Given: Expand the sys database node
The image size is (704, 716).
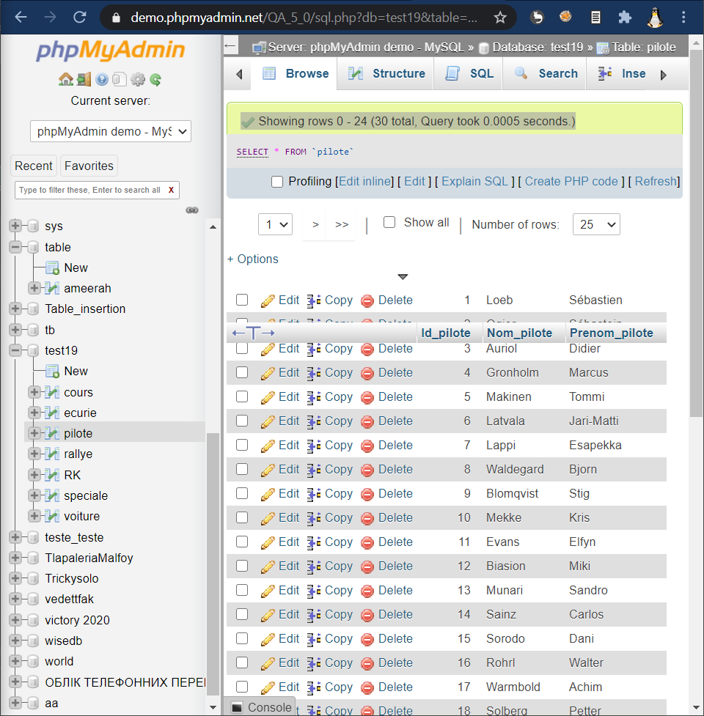Looking at the screenshot, I should 15,226.
